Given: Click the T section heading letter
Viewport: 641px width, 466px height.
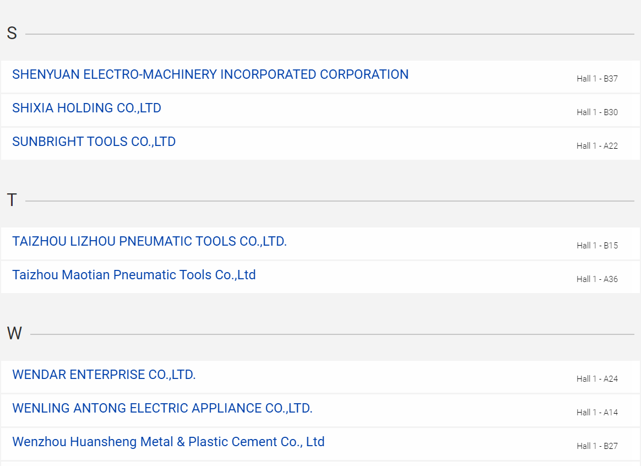Looking at the screenshot, I should [x=12, y=200].
